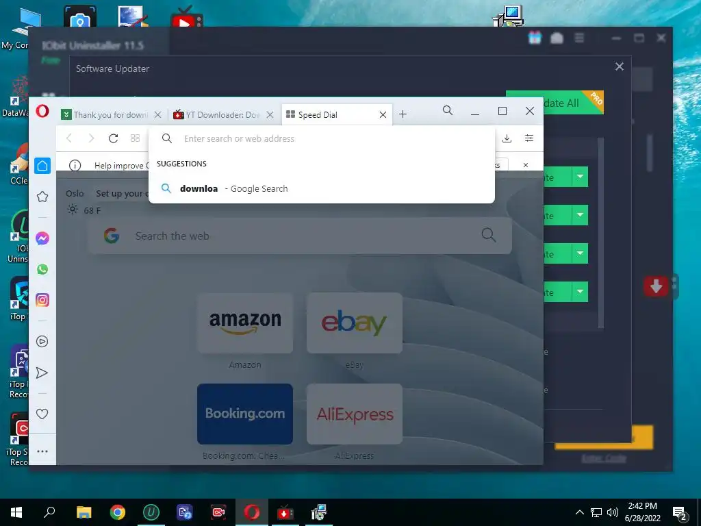The height and width of the screenshot is (526, 701).
Task: Open the Booking.com speed dial tile
Action: pos(245,414)
